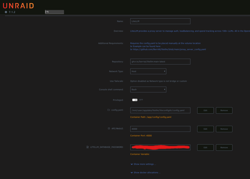Click the Tailscale 'Option disabled' message
Screen dimensions: 250x179
point(158,81)
